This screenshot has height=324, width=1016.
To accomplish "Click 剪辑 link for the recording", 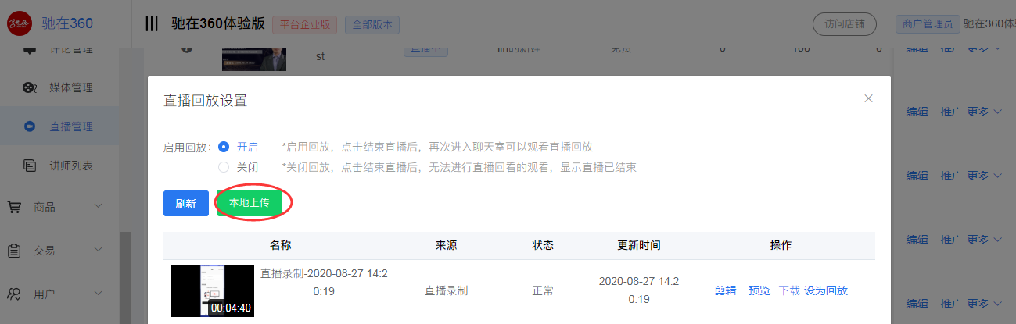I will [725, 290].
